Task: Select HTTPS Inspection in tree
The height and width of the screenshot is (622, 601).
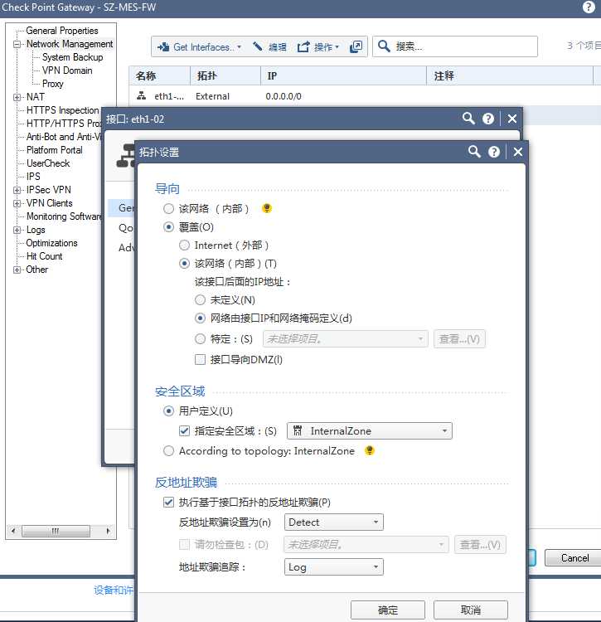Action: pos(63,110)
